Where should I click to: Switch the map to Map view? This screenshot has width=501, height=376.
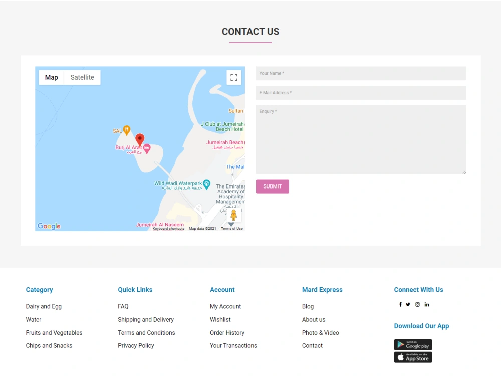52,77
